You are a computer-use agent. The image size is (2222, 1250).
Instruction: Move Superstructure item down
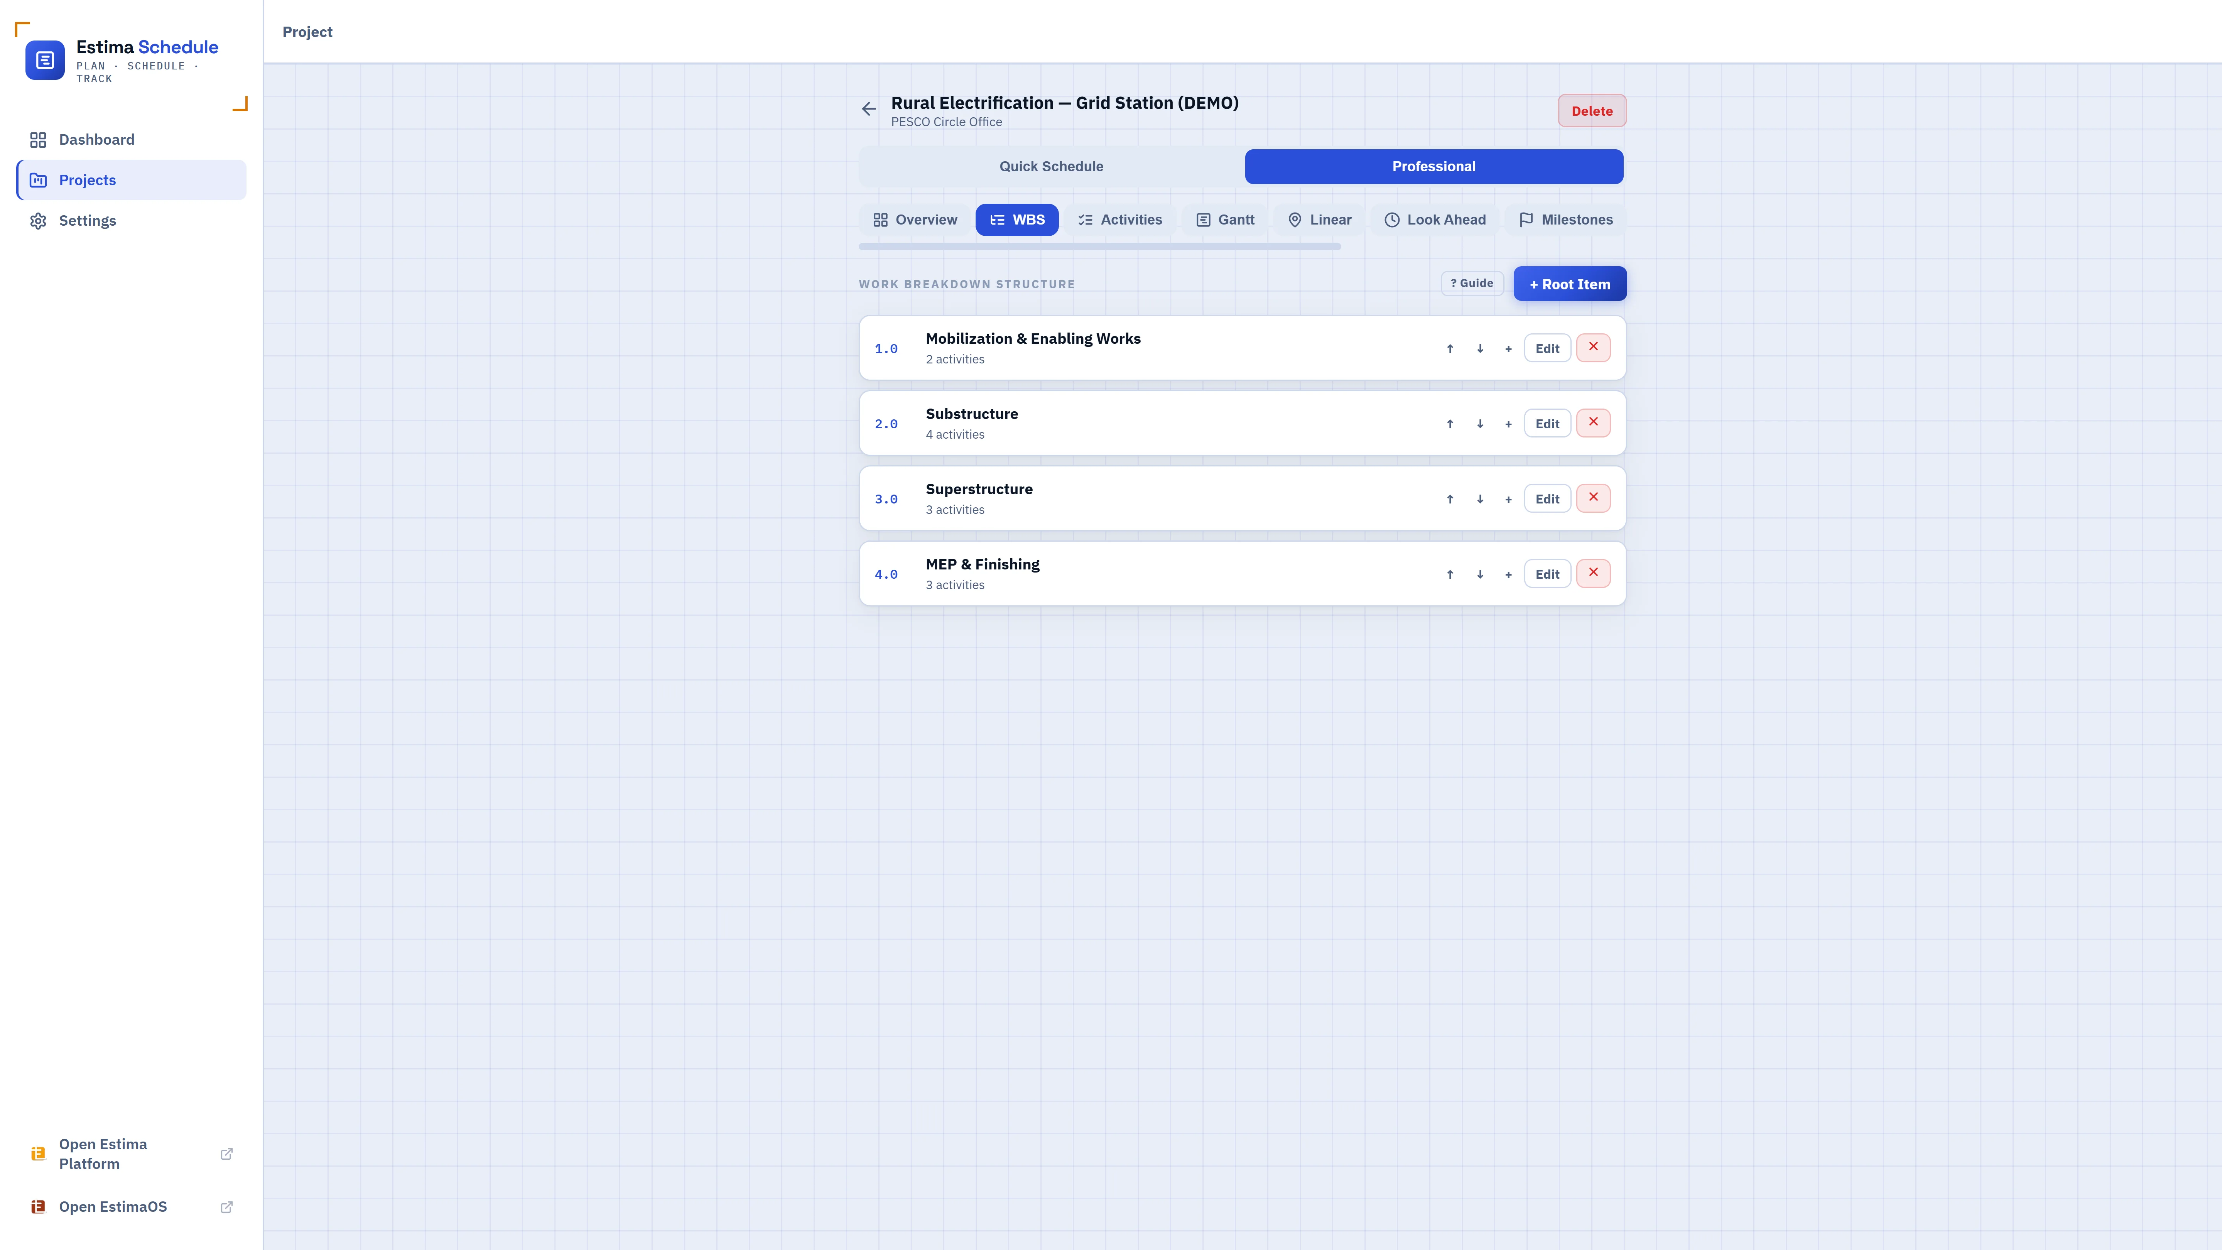[x=1479, y=498]
